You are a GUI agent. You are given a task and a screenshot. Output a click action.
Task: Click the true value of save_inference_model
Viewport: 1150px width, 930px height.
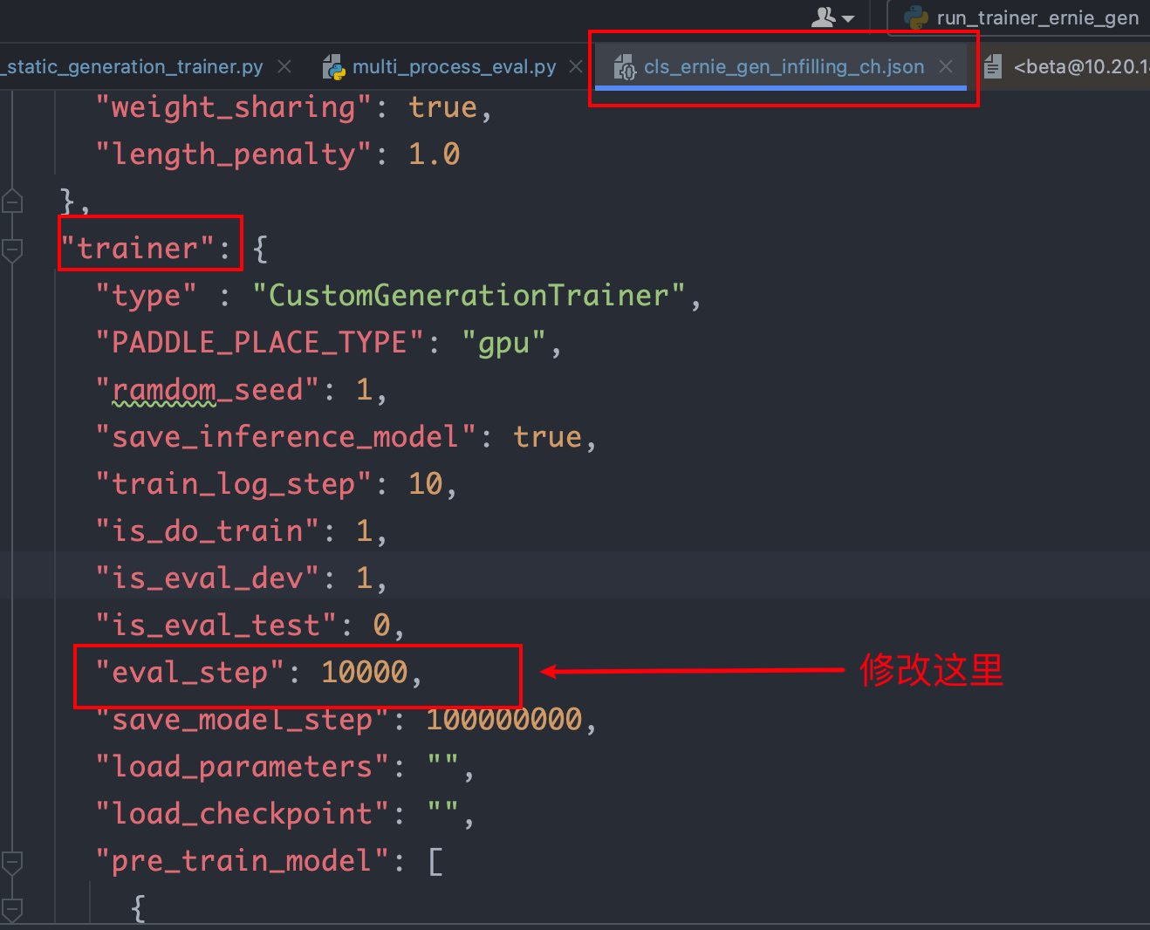pyautogui.click(x=547, y=437)
